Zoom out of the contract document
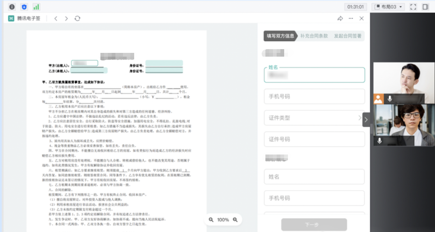 tap(211, 220)
